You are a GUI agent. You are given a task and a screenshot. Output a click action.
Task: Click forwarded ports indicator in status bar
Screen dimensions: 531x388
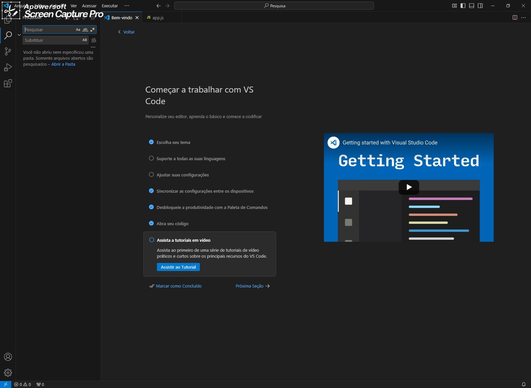40,384
